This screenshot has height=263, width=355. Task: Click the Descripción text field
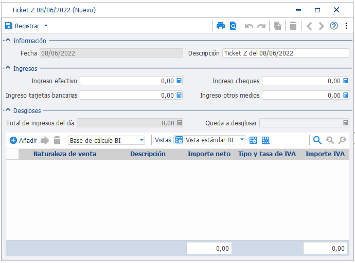tap(286, 53)
